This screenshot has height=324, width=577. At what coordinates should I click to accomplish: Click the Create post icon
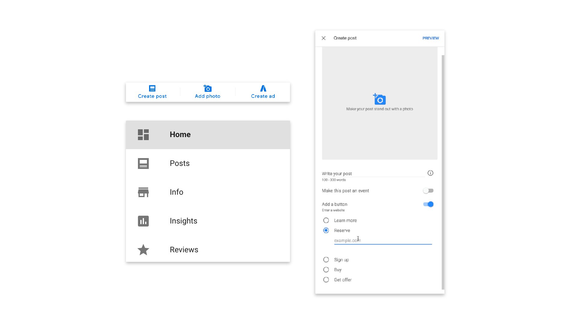pos(152,88)
